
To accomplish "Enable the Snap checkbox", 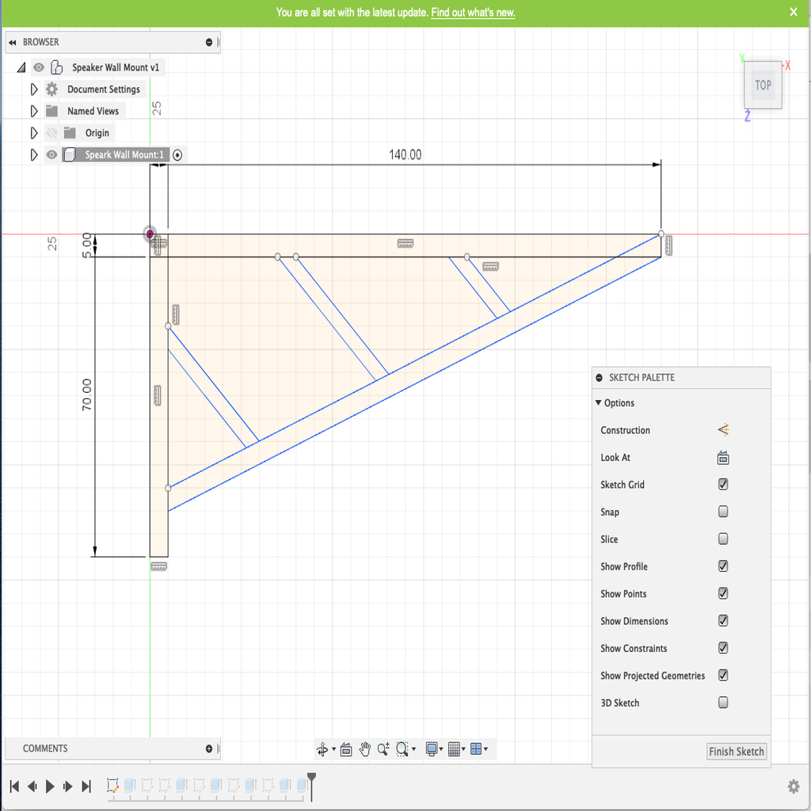I will point(723,512).
